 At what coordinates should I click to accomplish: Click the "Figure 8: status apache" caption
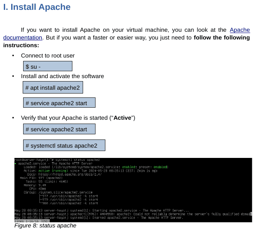(x=45, y=226)
